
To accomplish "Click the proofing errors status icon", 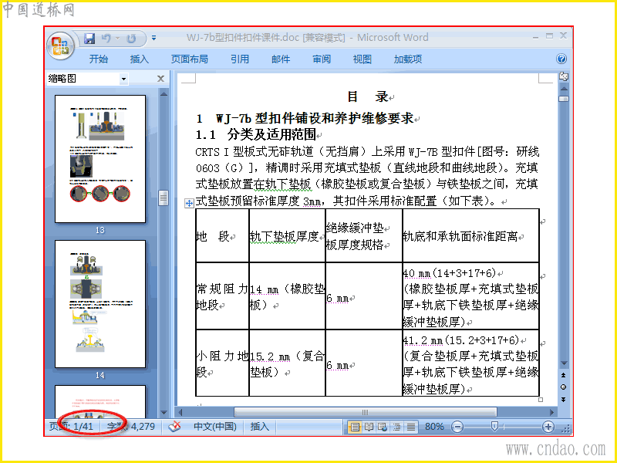I will [x=174, y=427].
